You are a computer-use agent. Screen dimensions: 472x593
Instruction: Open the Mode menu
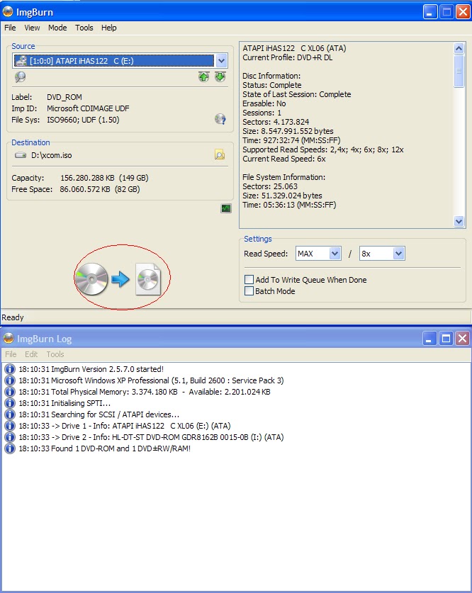tap(57, 28)
